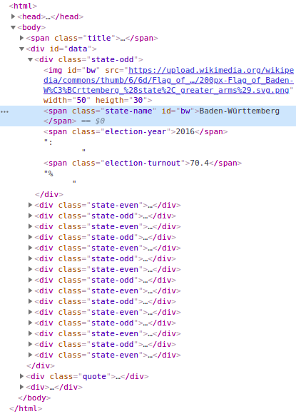Collapse the body element
This screenshot has width=296, height=419.
[x=13, y=27]
